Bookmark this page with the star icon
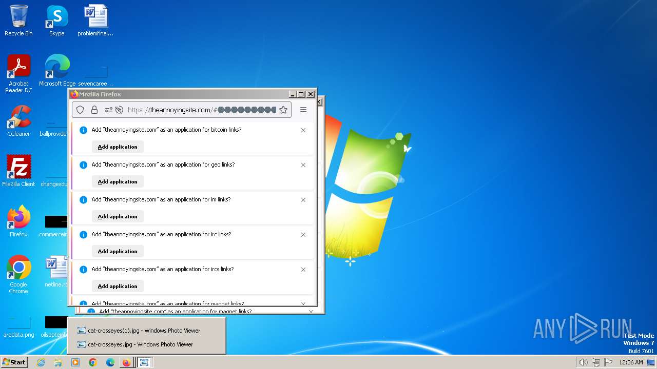 pyautogui.click(x=283, y=110)
